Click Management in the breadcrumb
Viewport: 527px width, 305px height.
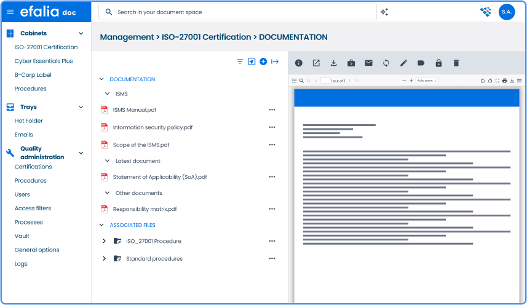pos(127,37)
